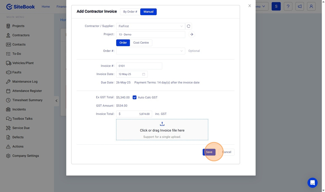This screenshot has height=192, width=325.
Task: Save the contractor invoice
Action: click(209, 152)
